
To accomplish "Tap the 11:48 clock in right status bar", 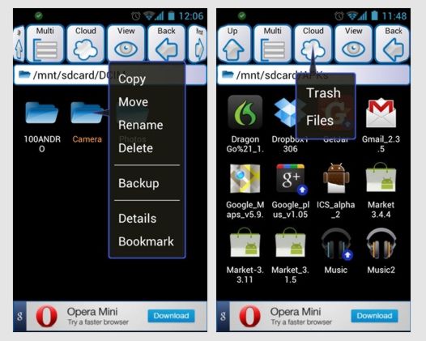I will point(394,16).
